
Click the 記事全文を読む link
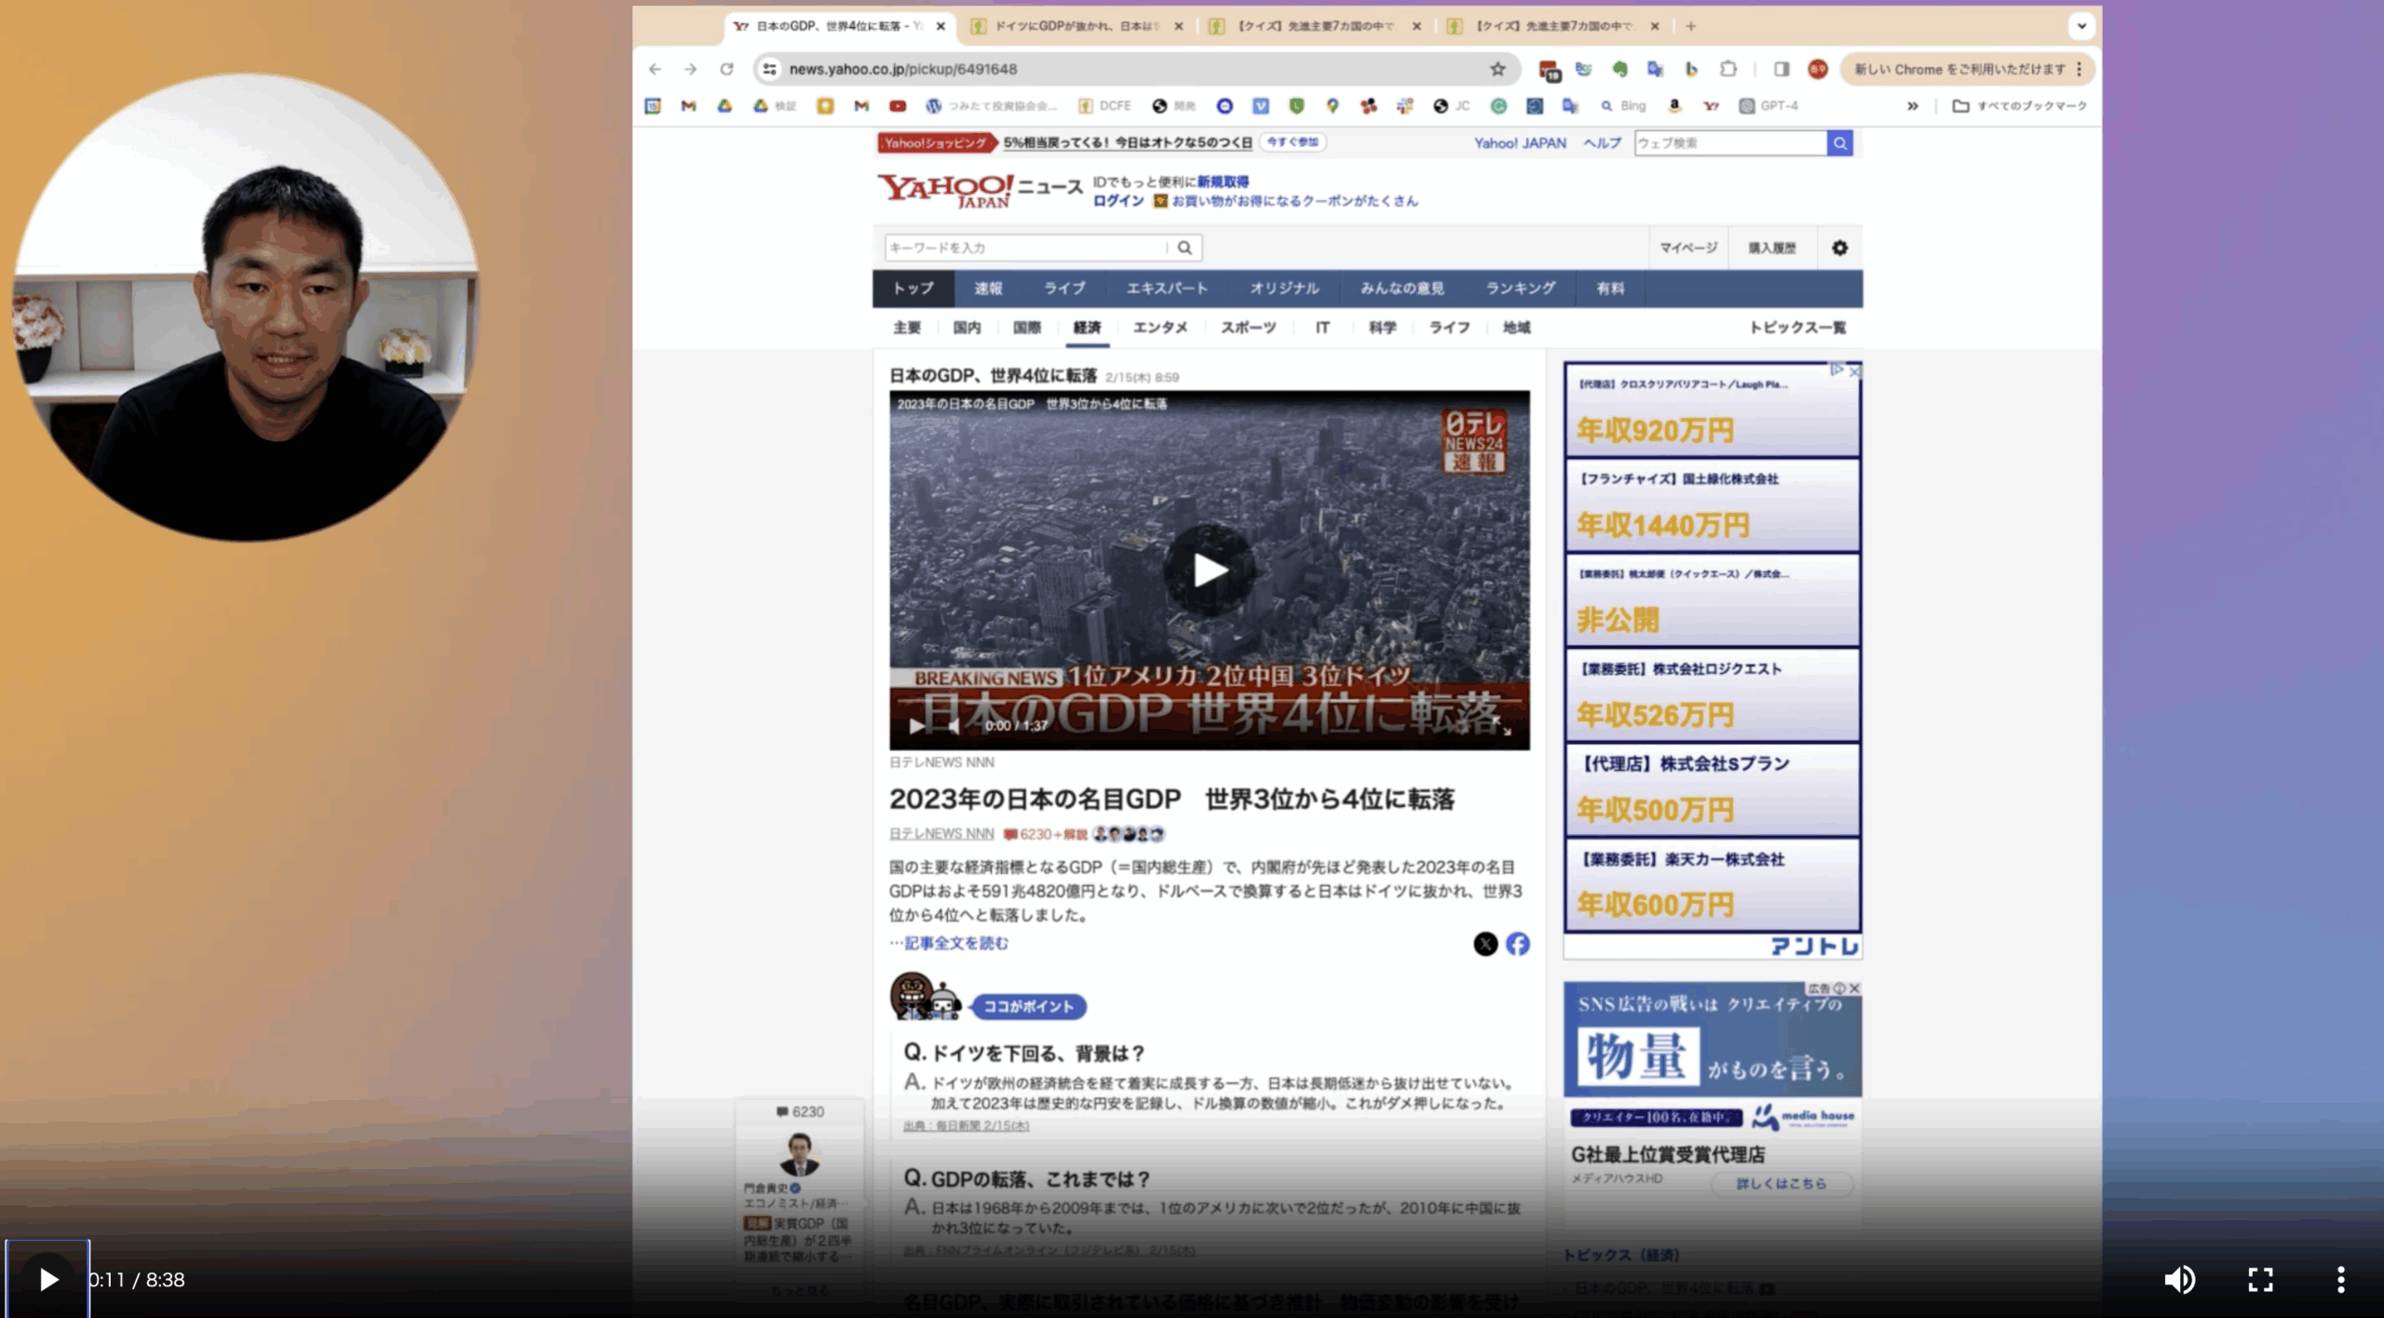click(x=956, y=943)
